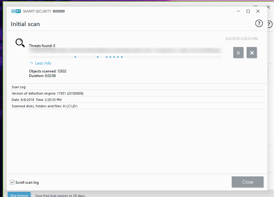Image resolution: width=274 pixels, height=197 pixels.
Task: Click the Scanned disks, folders and files row
Action: (45, 106)
